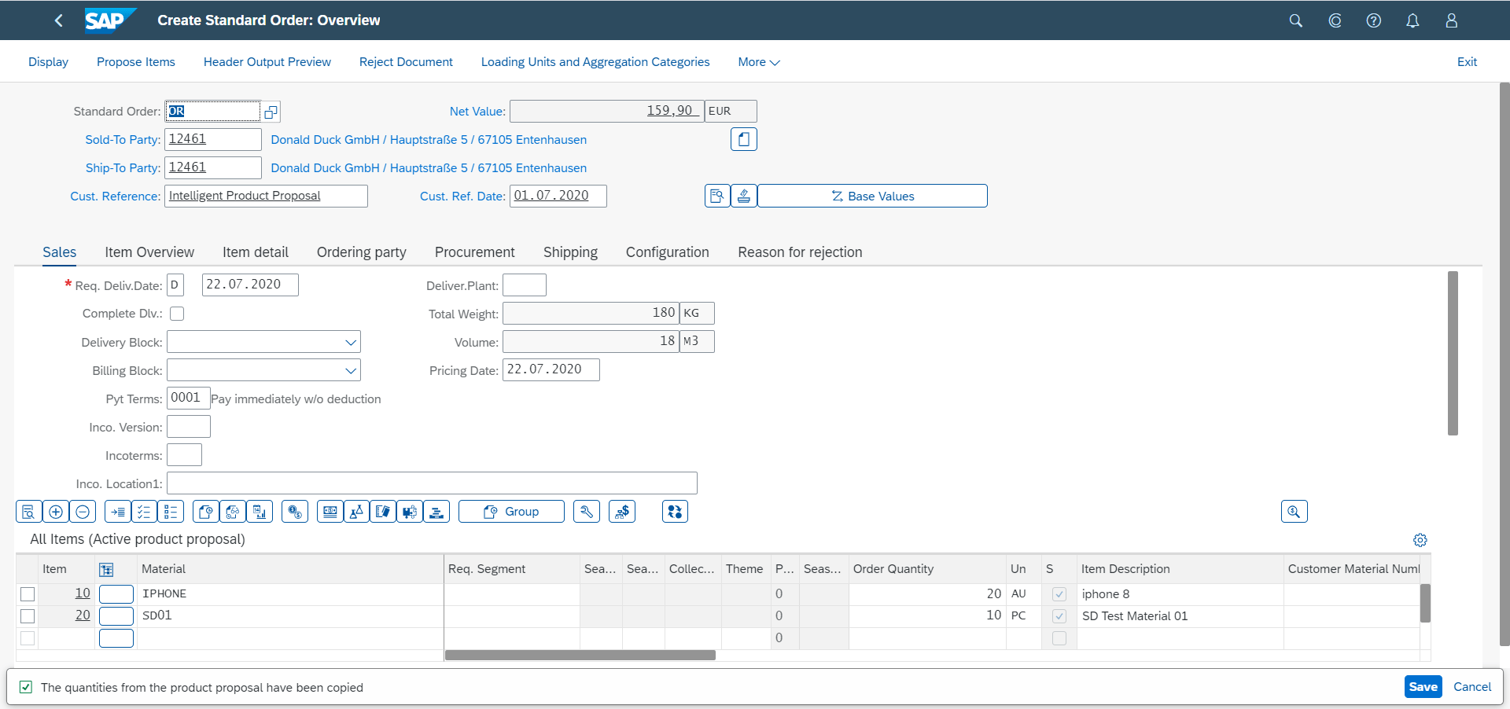Viewport: 1510px width, 709px height.
Task: Select the checkbox for item 10 IPHONE
Action: tap(28, 594)
